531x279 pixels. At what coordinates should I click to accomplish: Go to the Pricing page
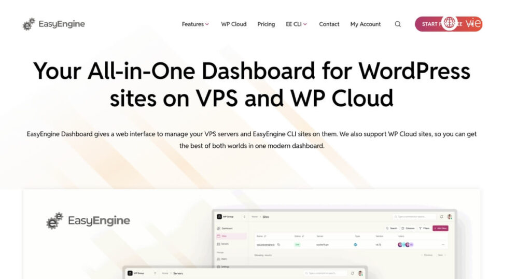[266, 24]
